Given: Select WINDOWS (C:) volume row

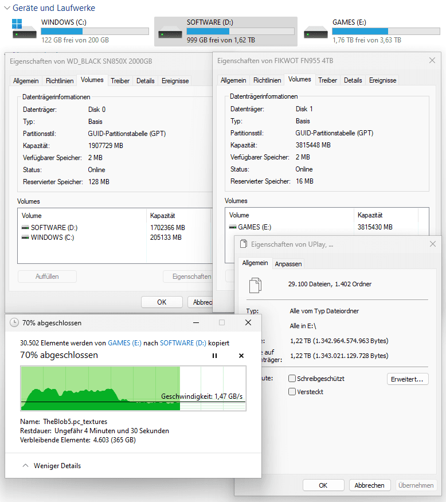Looking at the screenshot, I should (x=115, y=238).
